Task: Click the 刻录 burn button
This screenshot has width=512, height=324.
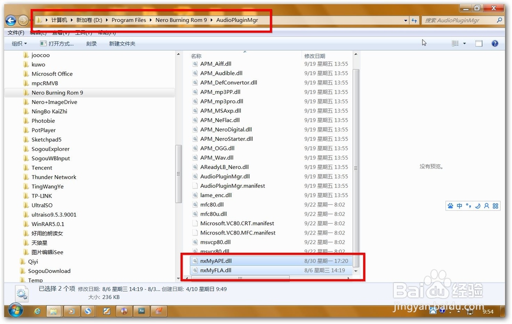Action: (92, 44)
